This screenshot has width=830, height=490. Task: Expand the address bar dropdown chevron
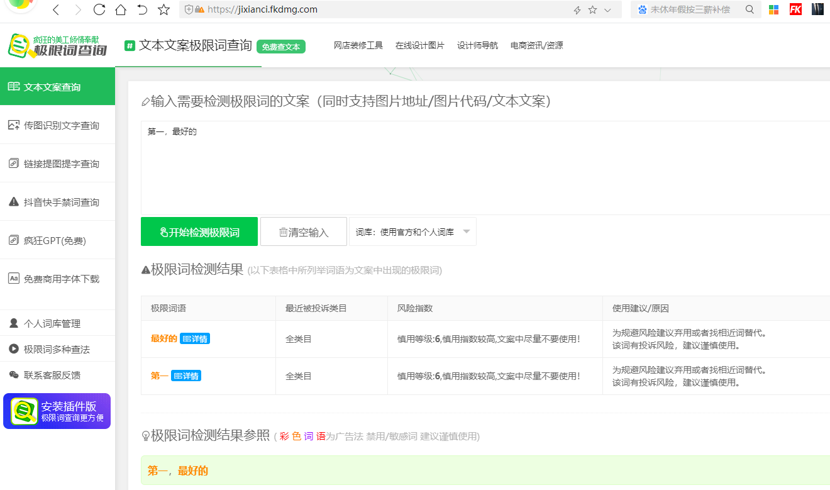point(607,10)
